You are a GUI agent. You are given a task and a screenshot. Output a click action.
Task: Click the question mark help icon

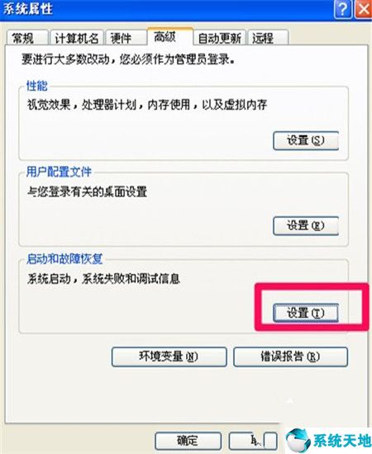pyautogui.click(x=342, y=10)
